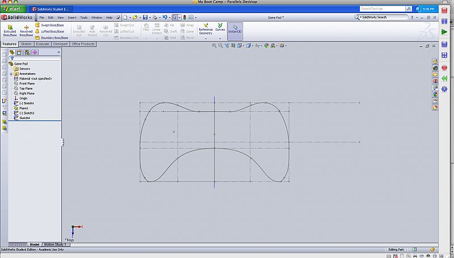
Task: Click the Lofted Boss/Base tool
Action: [x=50, y=31]
